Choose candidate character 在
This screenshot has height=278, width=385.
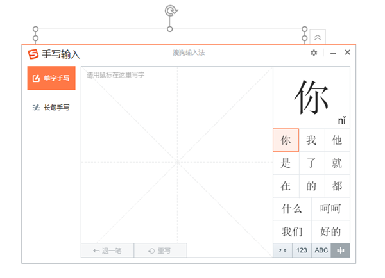coord(286,186)
